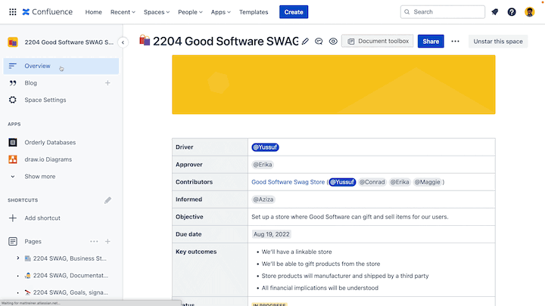545x306 pixels.
Task: Open the 2204 SWAG, Documentat... page
Action: pyautogui.click(x=70, y=276)
